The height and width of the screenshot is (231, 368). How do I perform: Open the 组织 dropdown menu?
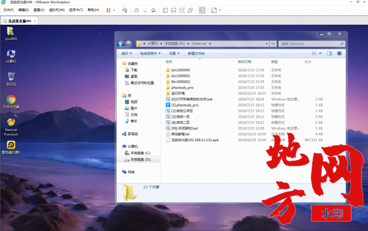(127, 54)
